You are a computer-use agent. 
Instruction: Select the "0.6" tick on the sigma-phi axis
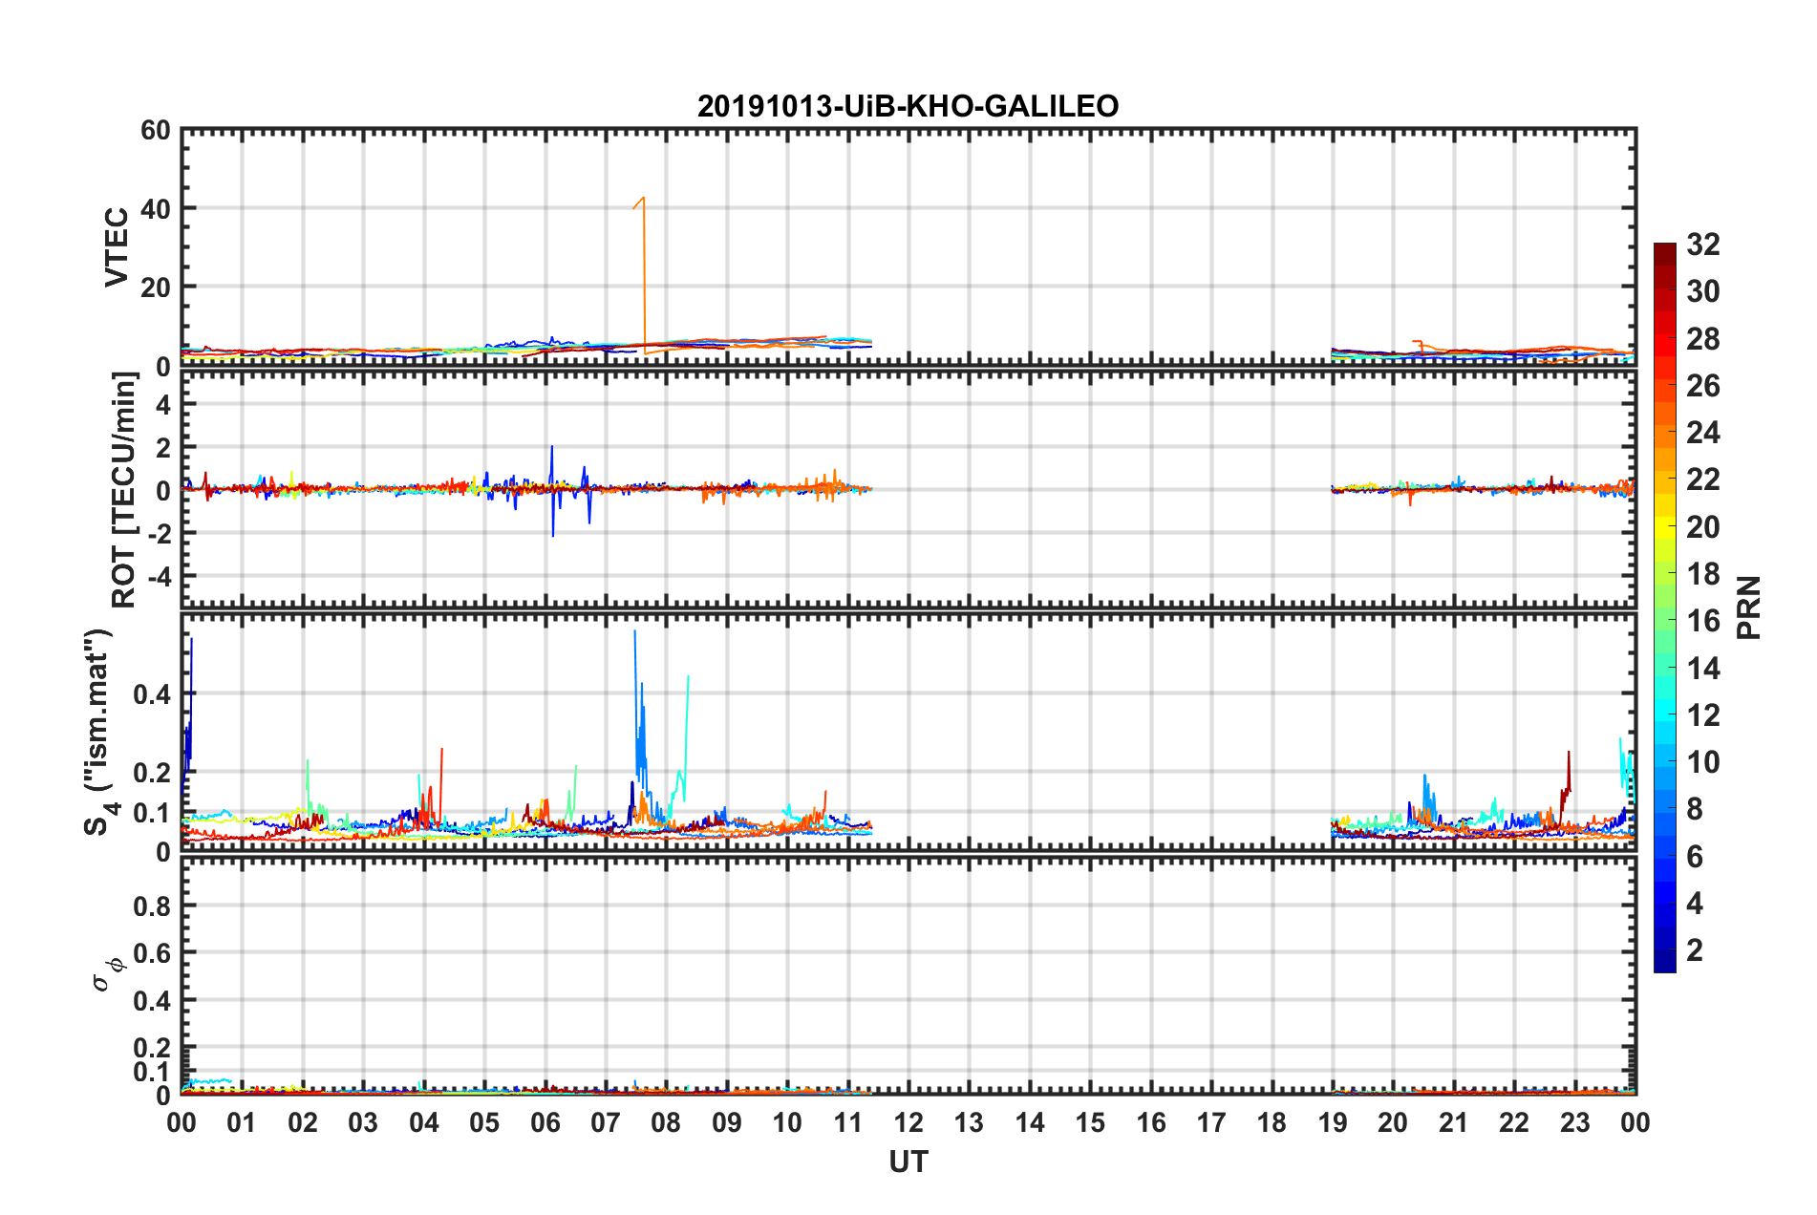click(x=151, y=953)
